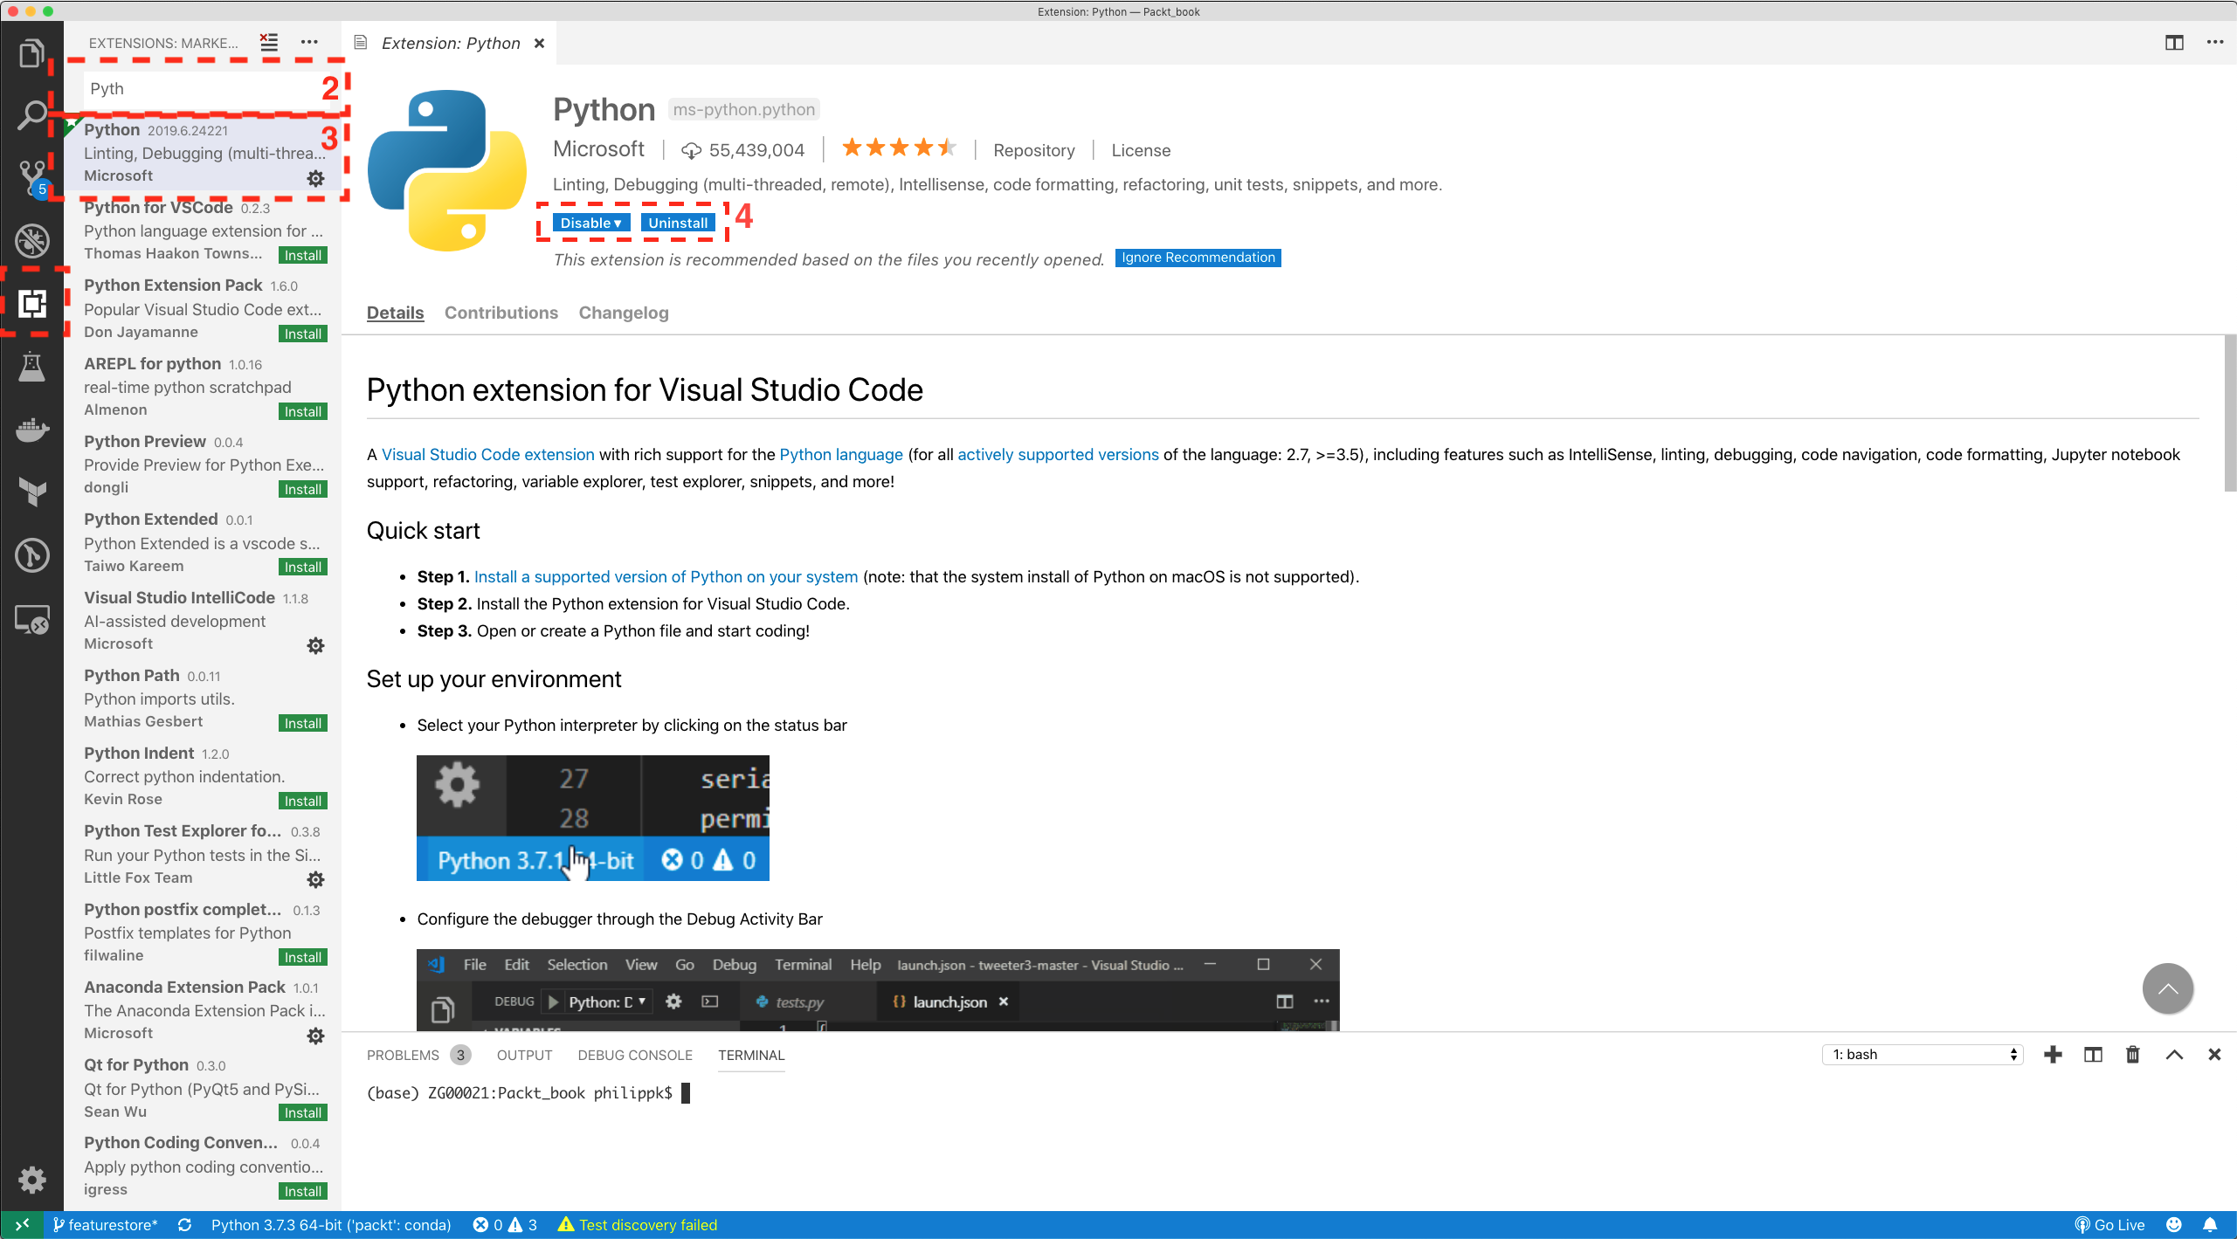This screenshot has height=1239, width=2237.
Task: Click featurestore* branch in status bar
Action: 105,1224
